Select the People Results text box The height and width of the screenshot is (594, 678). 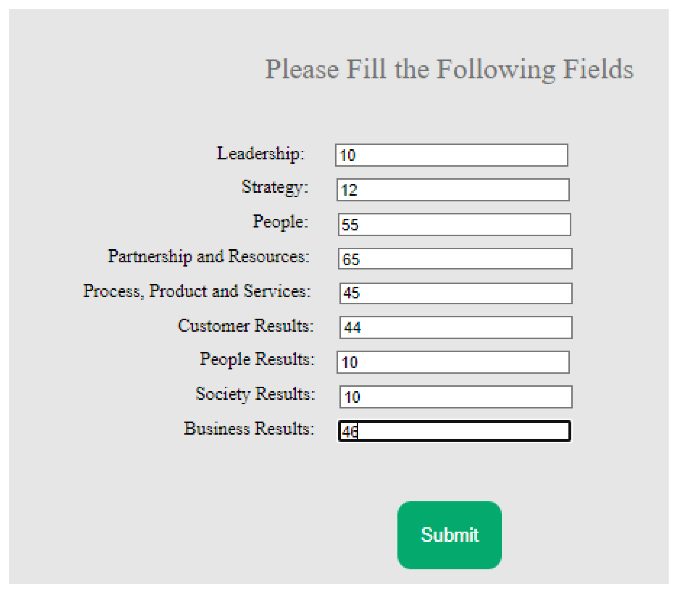pyautogui.click(x=453, y=362)
